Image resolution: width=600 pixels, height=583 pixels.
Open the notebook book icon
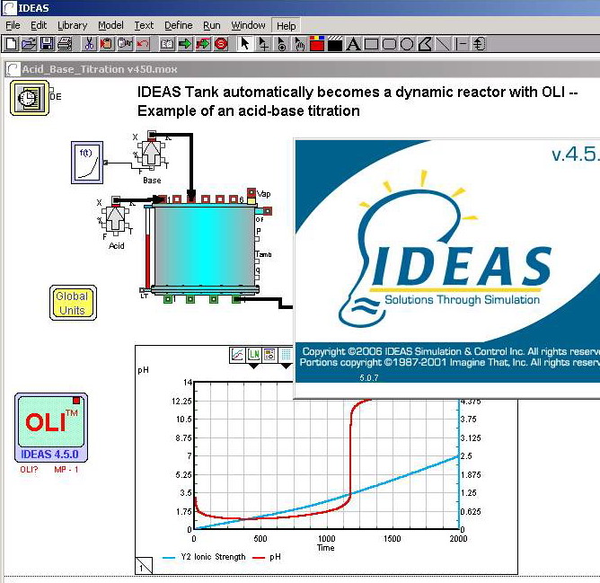click(167, 44)
